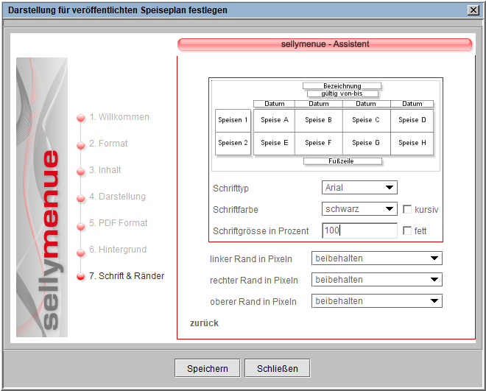
Task: Click the zurück link
Action: tap(204, 323)
